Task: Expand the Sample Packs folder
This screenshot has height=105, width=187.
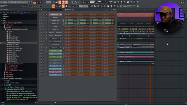Action: click(9, 76)
